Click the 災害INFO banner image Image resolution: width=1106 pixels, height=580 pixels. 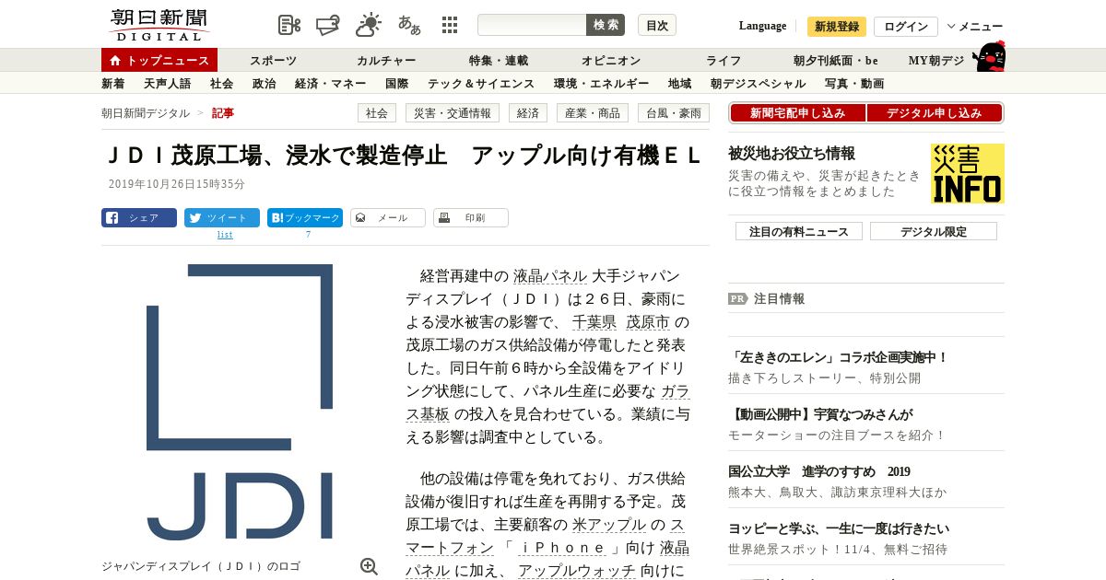[967, 173]
